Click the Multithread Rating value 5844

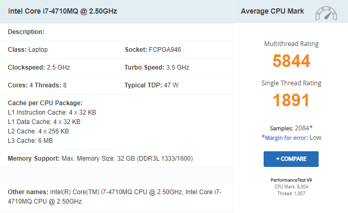(x=291, y=61)
